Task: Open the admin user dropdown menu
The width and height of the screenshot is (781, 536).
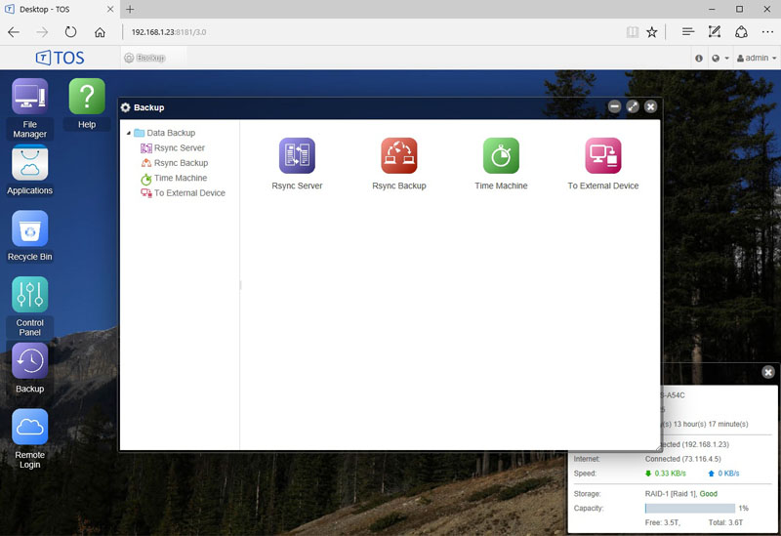Action: coord(756,59)
